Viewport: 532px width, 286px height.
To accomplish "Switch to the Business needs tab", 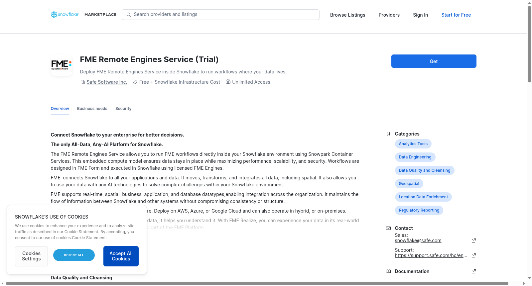I will [x=92, y=109].
